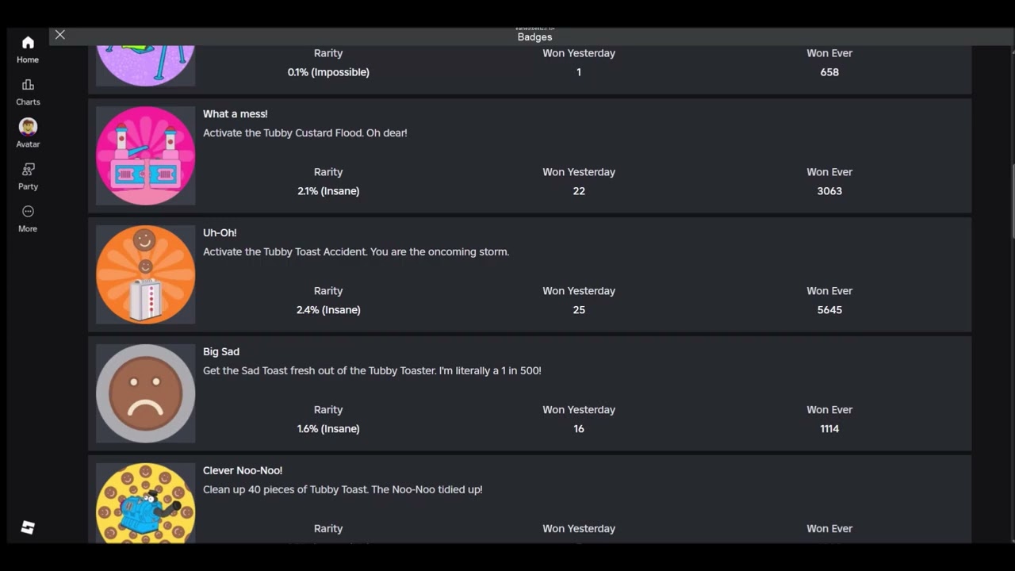Open the Avatar section

click(x=28, y=134)
